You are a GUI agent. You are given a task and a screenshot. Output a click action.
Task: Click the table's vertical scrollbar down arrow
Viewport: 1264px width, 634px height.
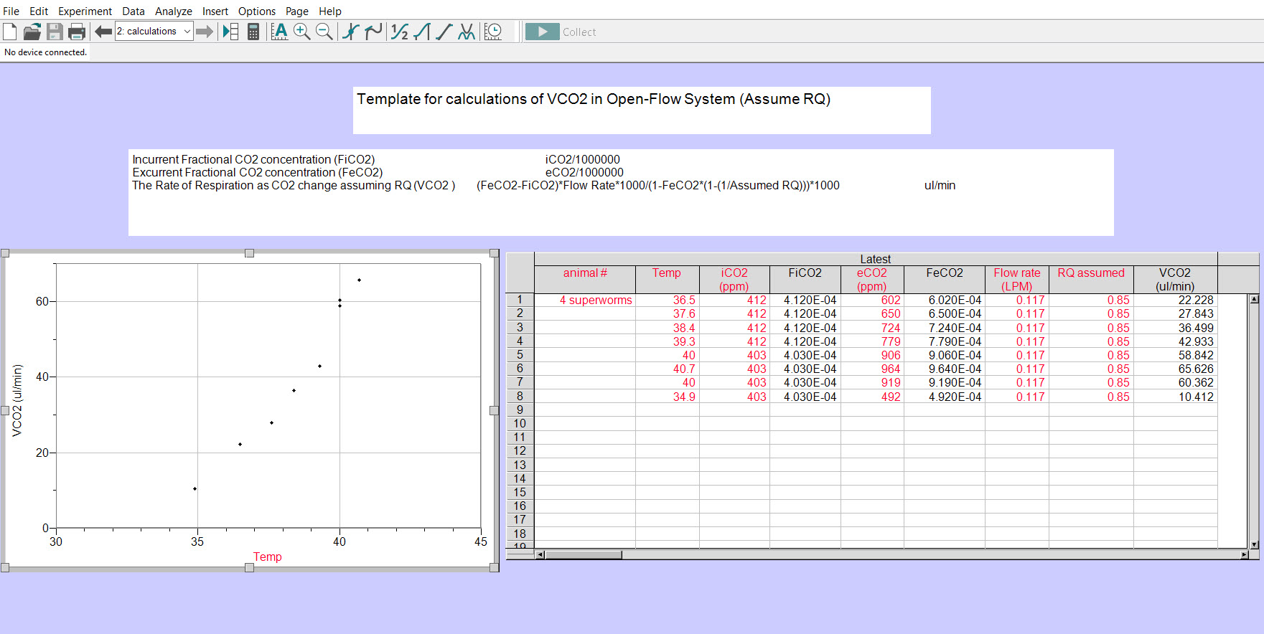tap(1254, 545)
